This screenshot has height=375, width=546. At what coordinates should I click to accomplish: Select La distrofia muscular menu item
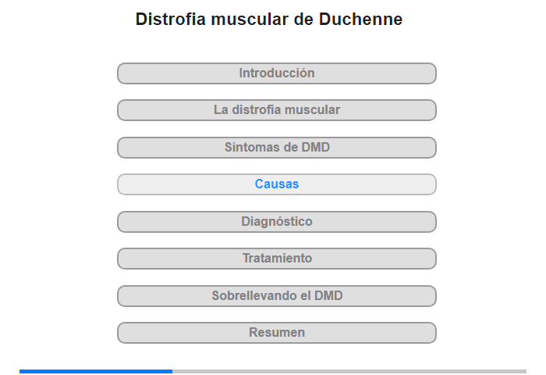click(x=276, y=110)
